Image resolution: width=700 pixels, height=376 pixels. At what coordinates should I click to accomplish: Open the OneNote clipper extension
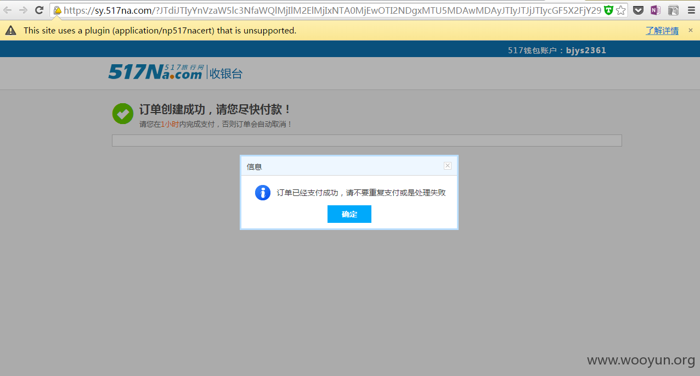pyautogui.click(x=656, y=10)
